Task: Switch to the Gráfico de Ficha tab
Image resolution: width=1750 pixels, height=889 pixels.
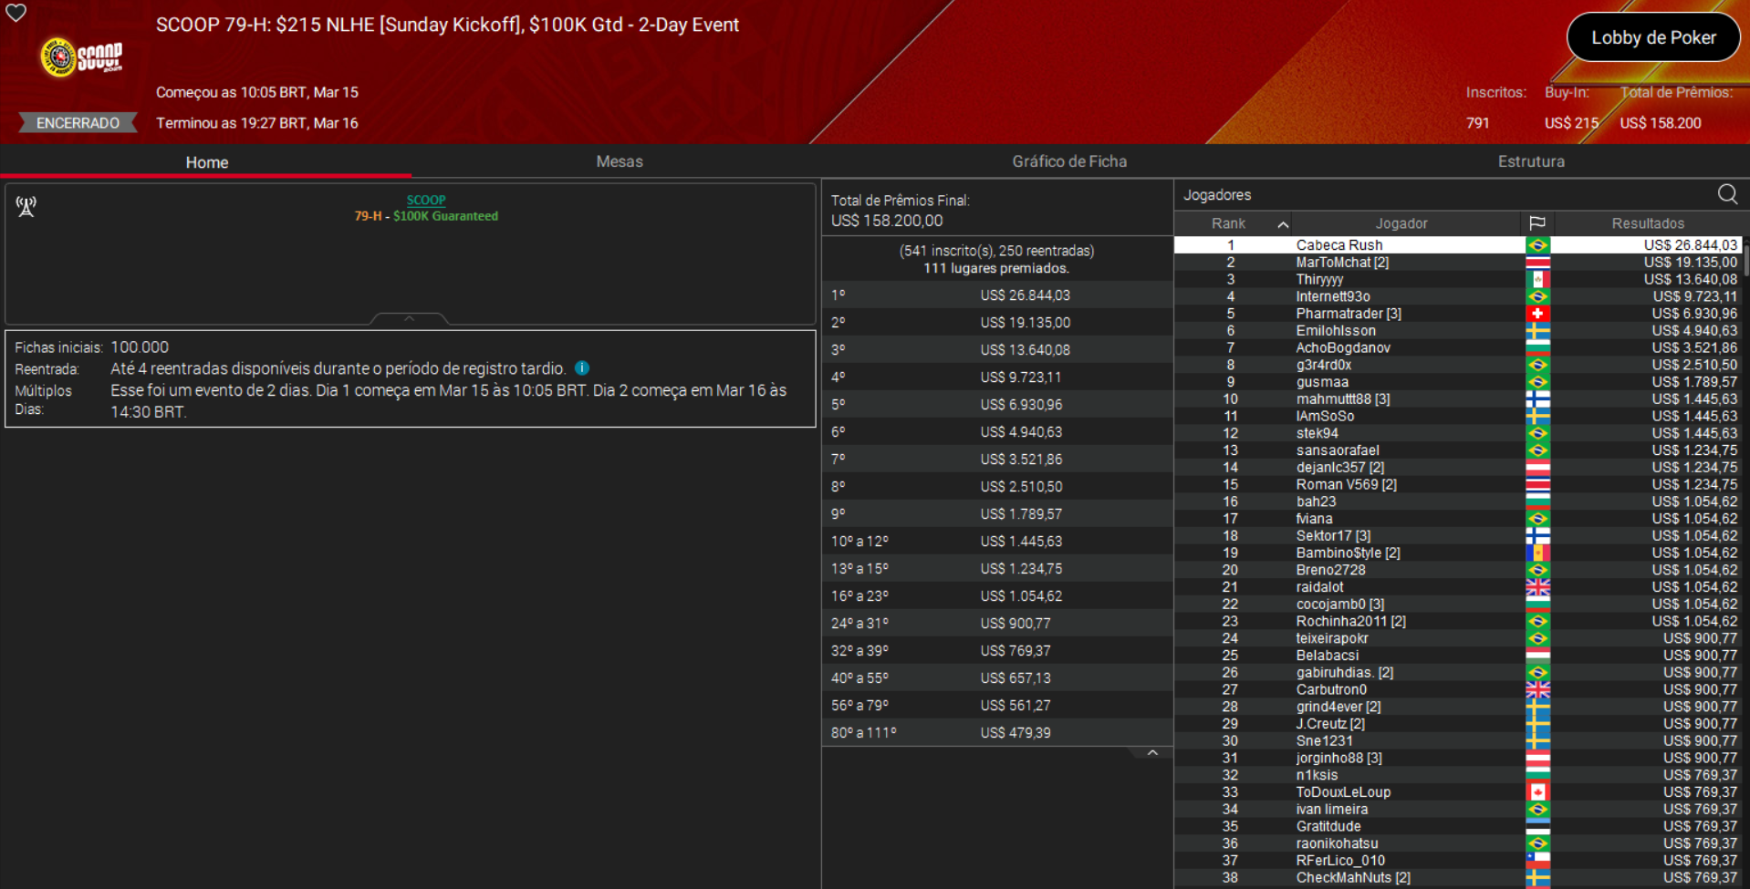Action: click(1068, 161)
